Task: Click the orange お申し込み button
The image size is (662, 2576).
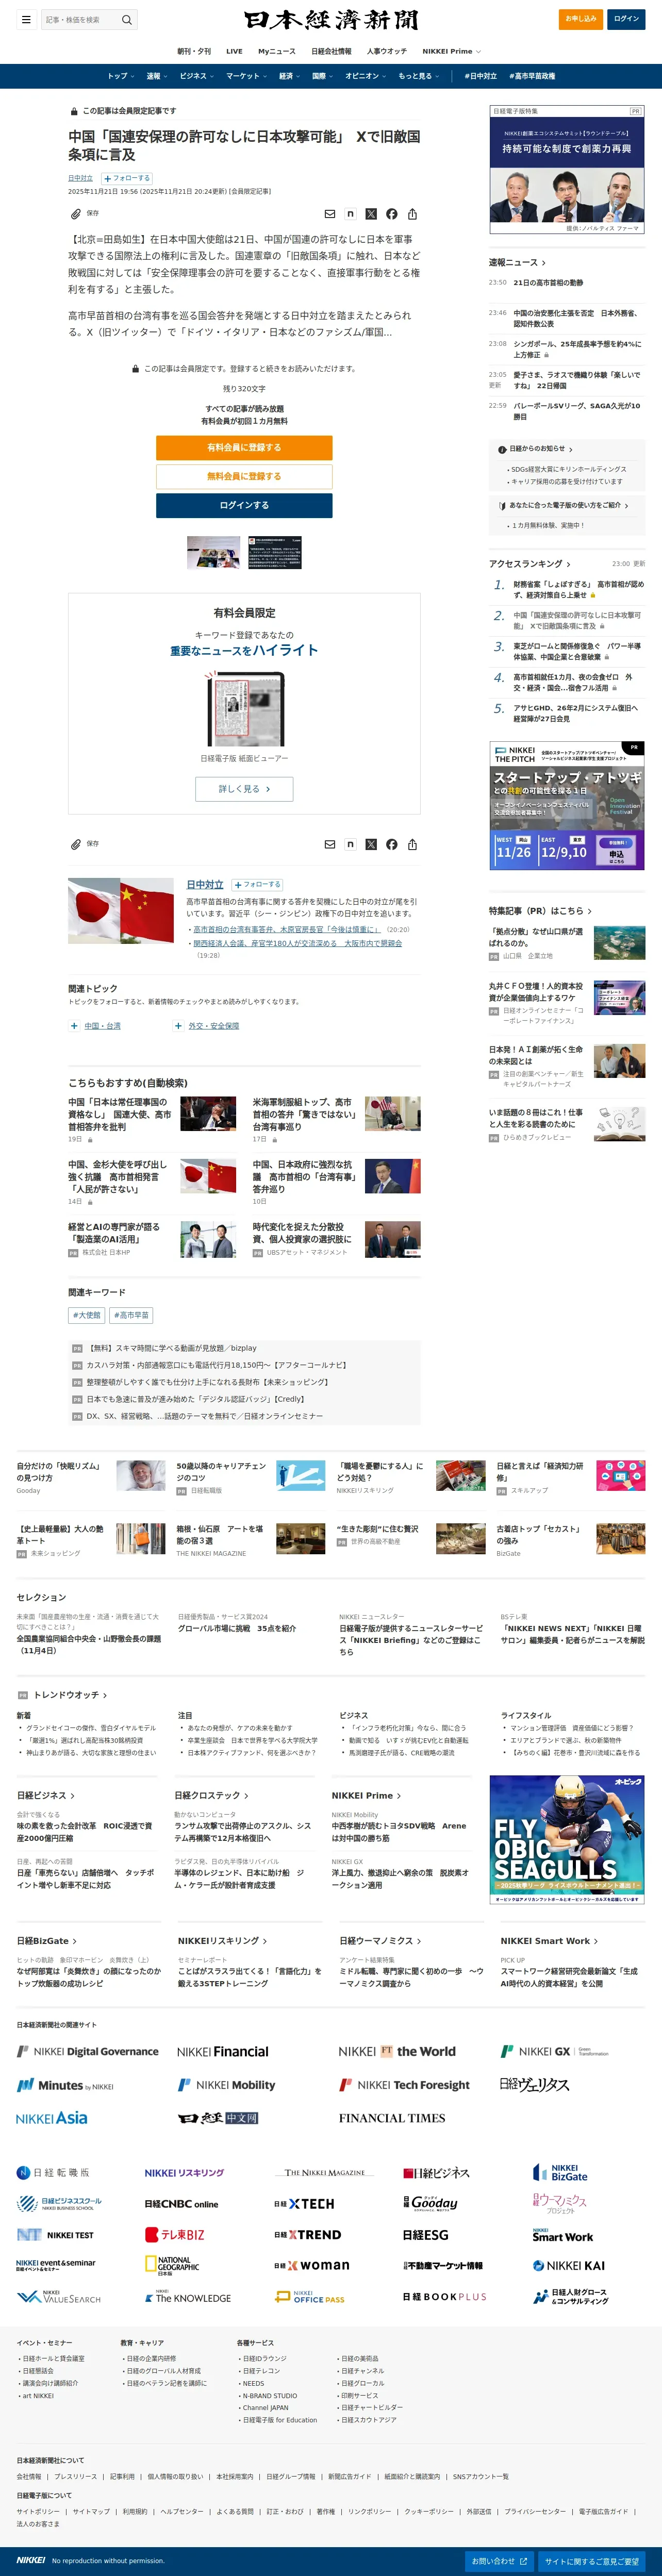Action: coord(580,19)
